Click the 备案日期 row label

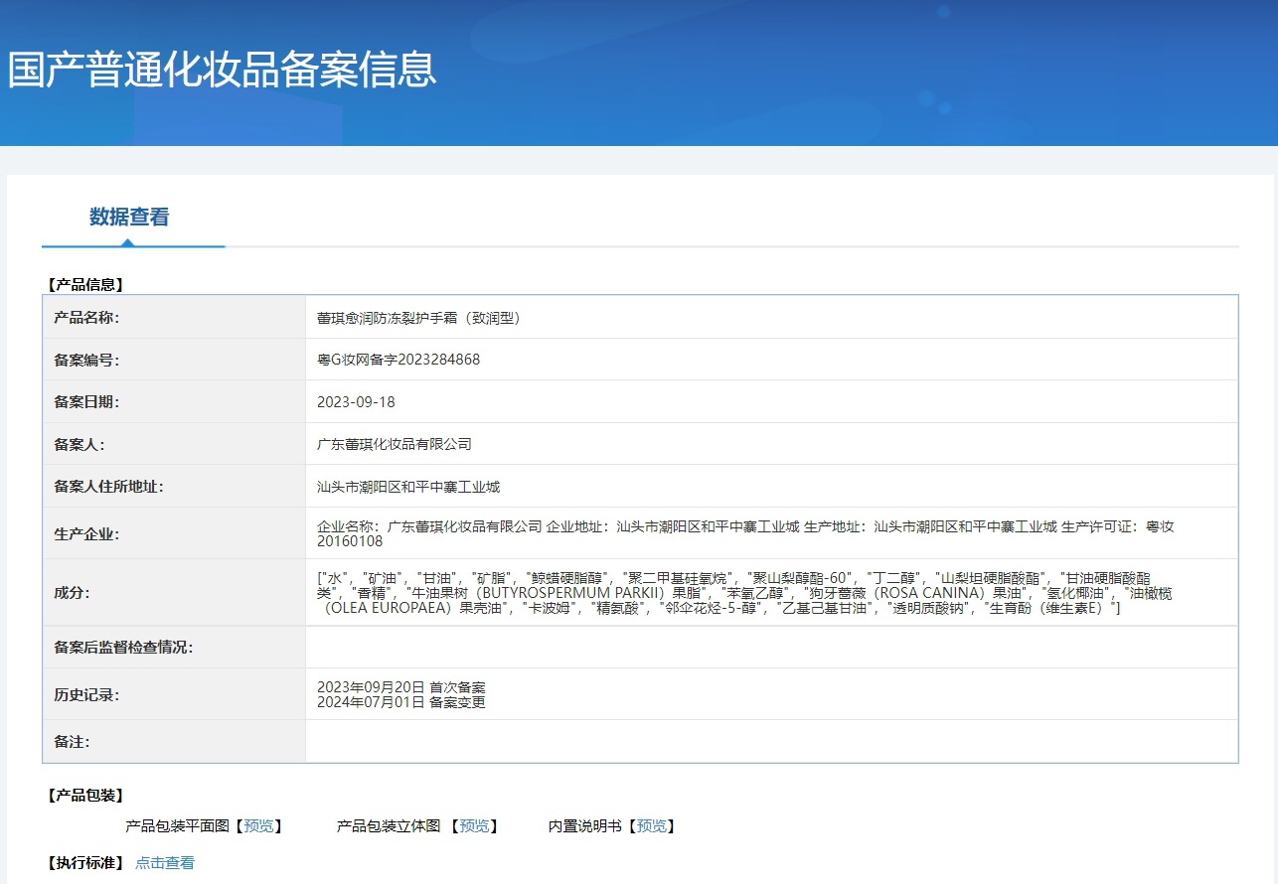pos(86,402)
